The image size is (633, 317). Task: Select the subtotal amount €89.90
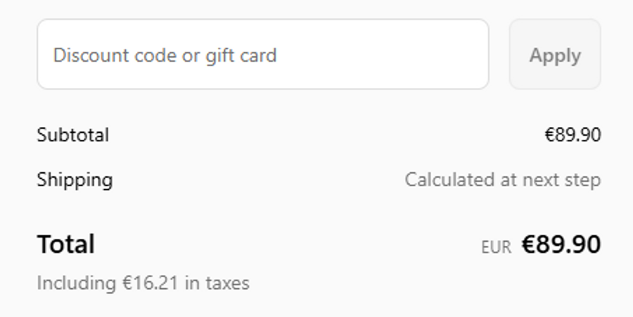click(x=573, y=135)
